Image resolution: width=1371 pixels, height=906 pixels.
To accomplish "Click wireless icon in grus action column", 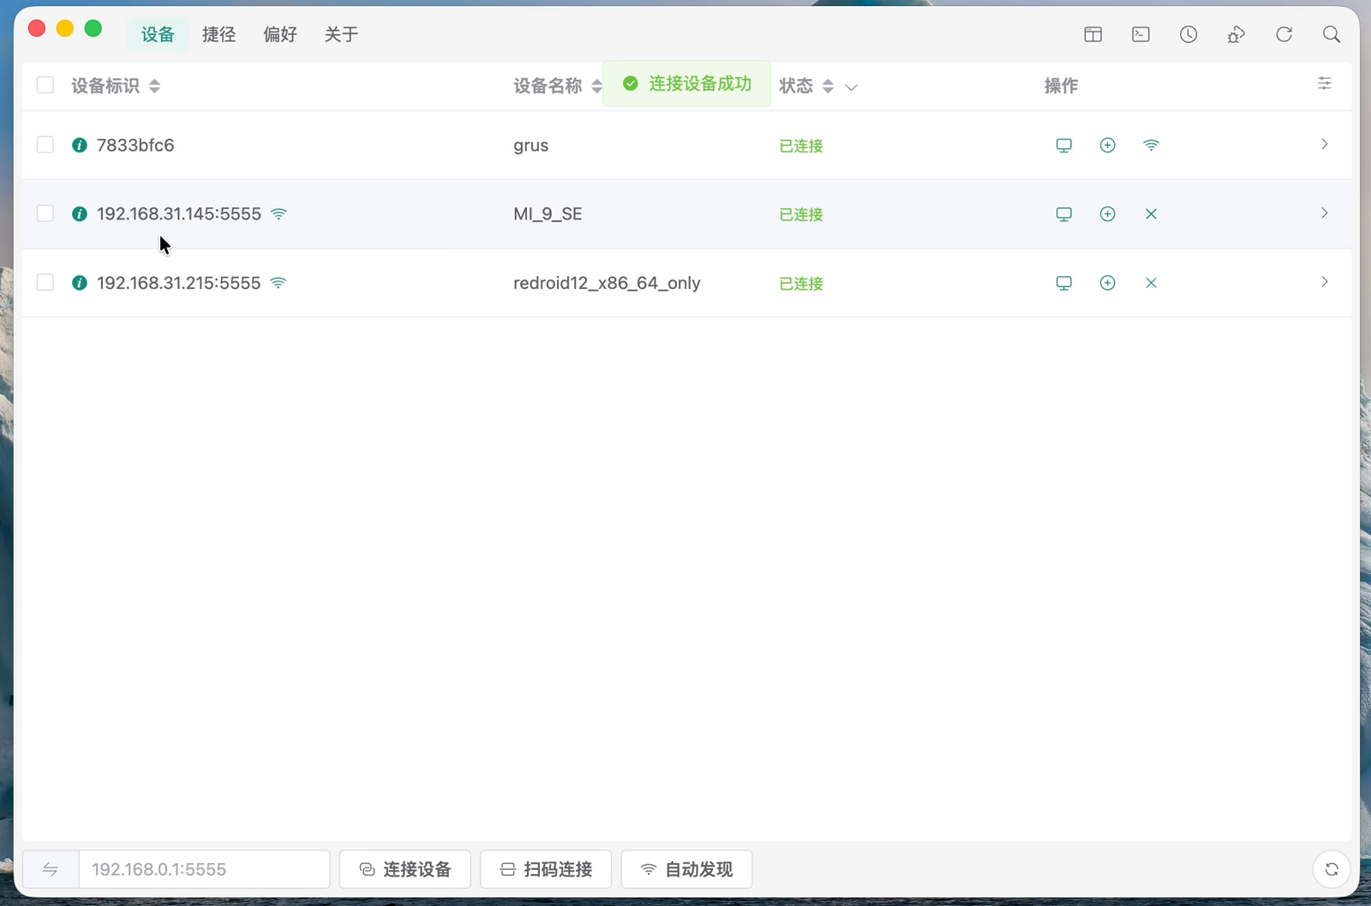I will [x=1151, y=145].
